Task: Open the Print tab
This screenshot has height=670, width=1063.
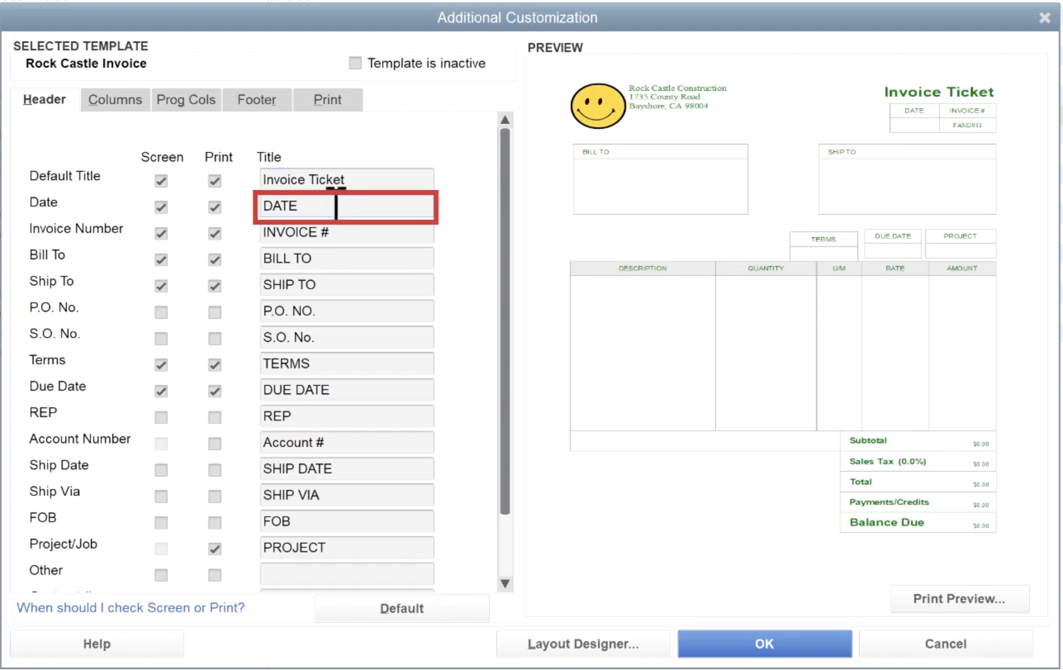Action: point(327,100)
